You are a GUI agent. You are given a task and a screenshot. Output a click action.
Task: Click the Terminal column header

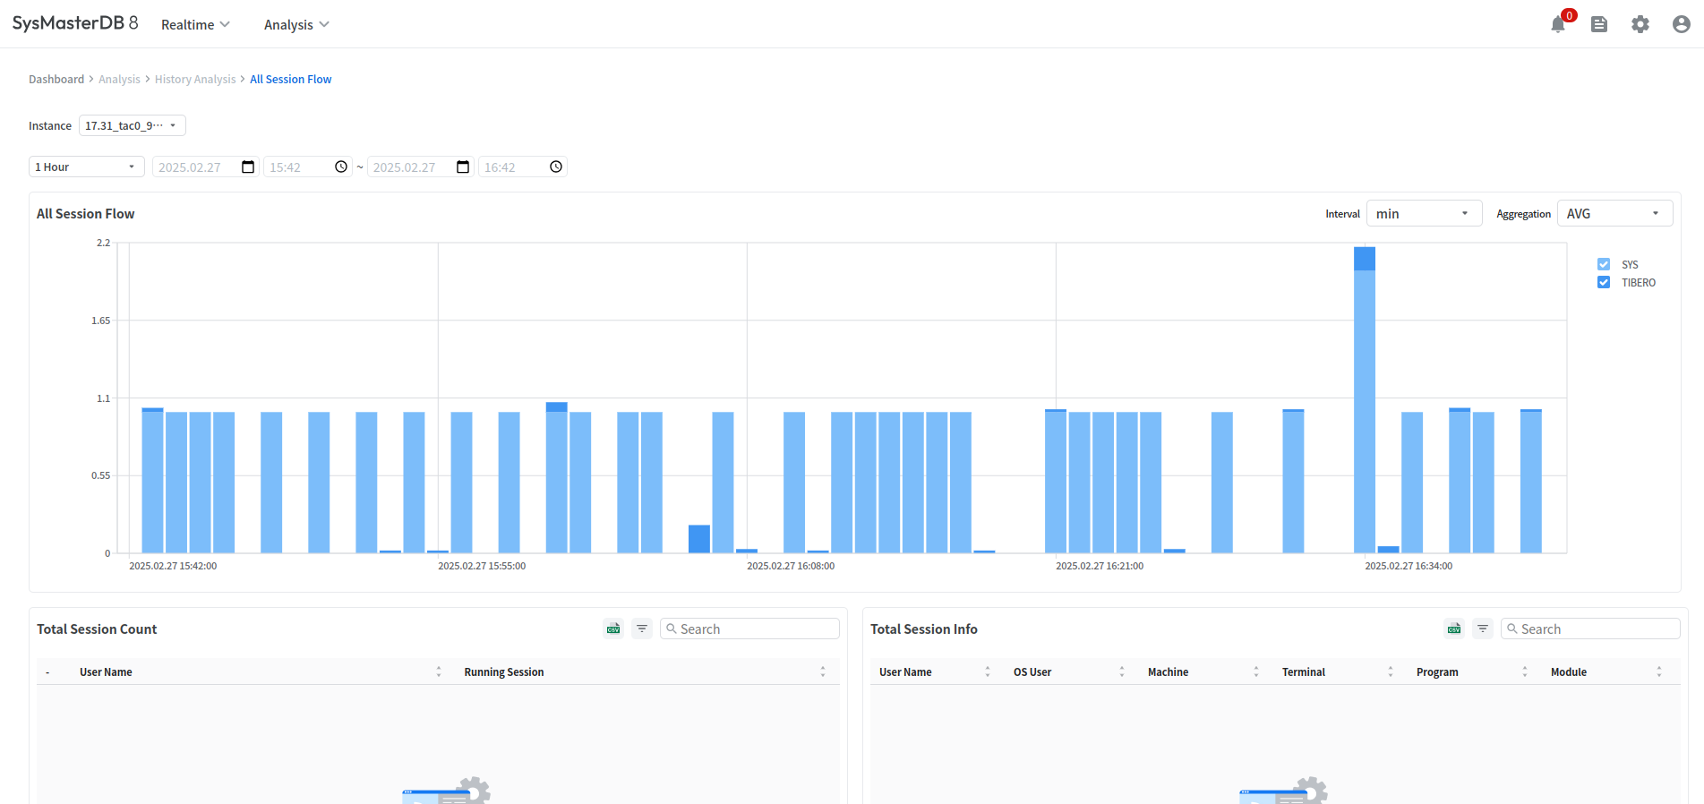point(1303,671)
